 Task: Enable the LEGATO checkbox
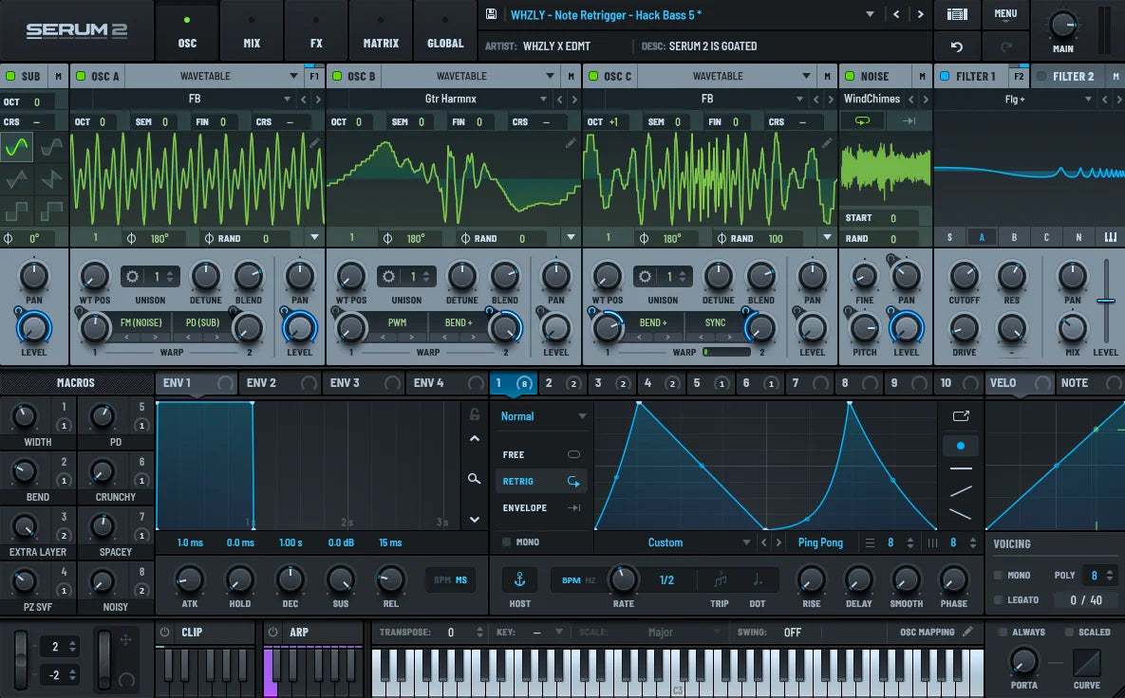(998, 600)
